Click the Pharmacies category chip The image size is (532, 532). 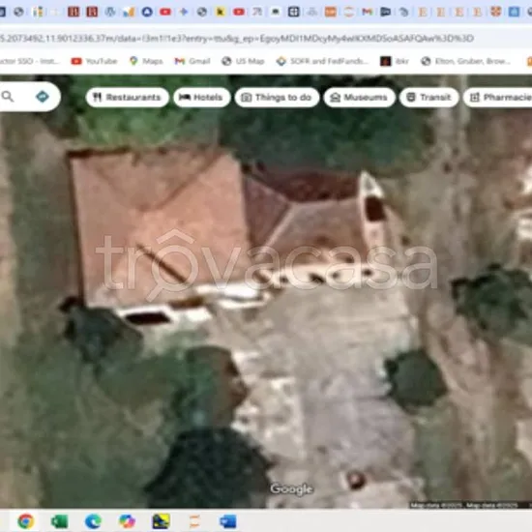pos(499,98)
